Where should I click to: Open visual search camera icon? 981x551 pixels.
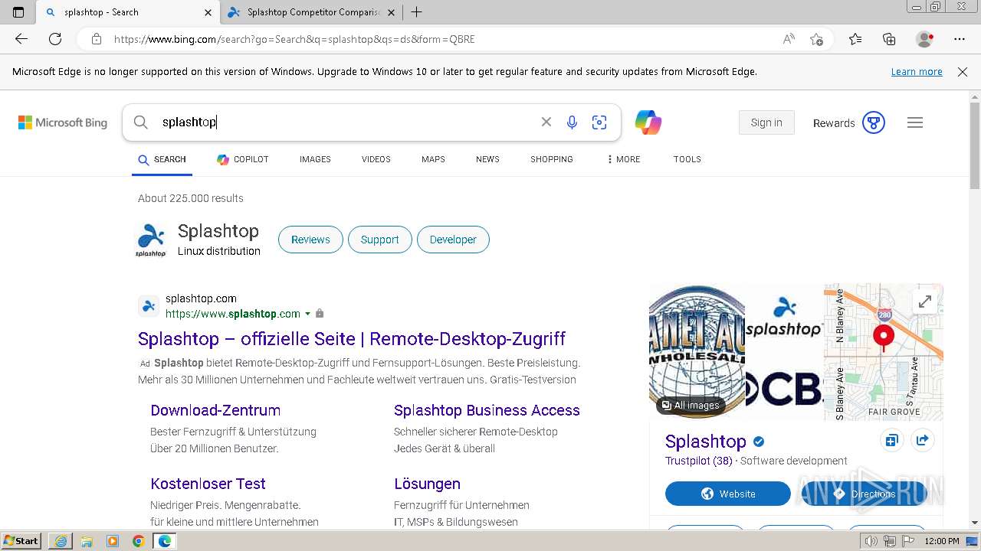pos(599,122)
